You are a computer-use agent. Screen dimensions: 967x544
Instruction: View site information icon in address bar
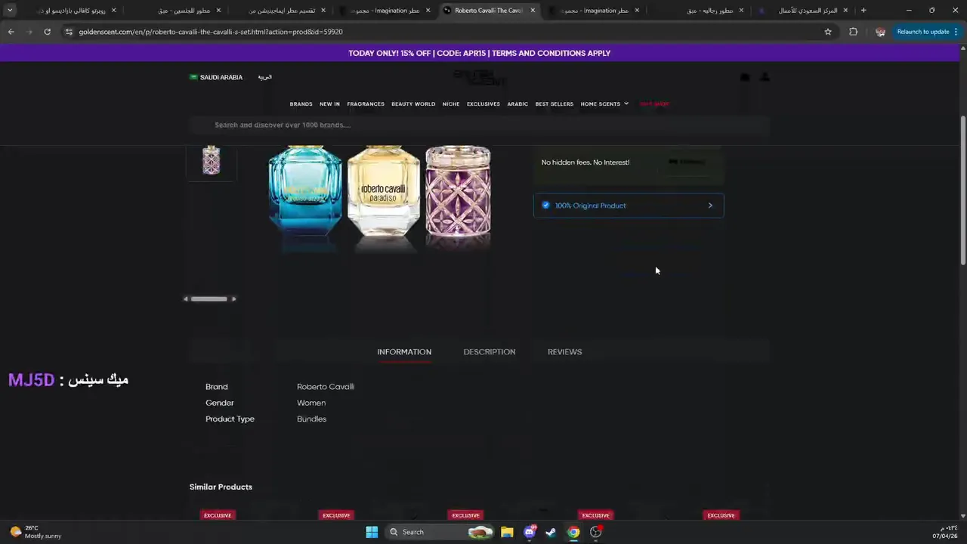(x=69, y=32)
